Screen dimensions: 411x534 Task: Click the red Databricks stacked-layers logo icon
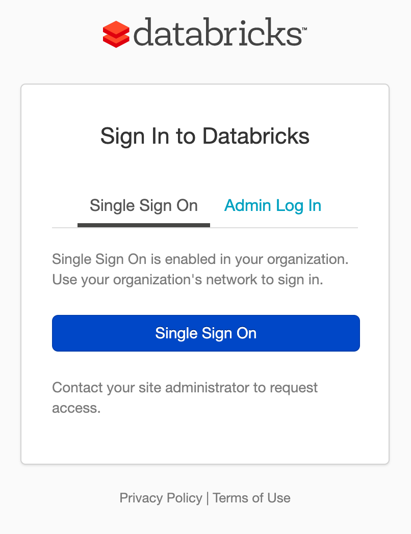[x=116, y=34]
